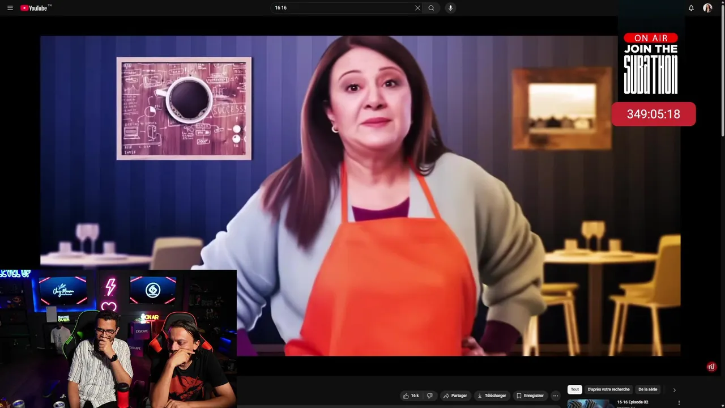Dislike the video
The image size is (725, 408).
tap(430, 396)
